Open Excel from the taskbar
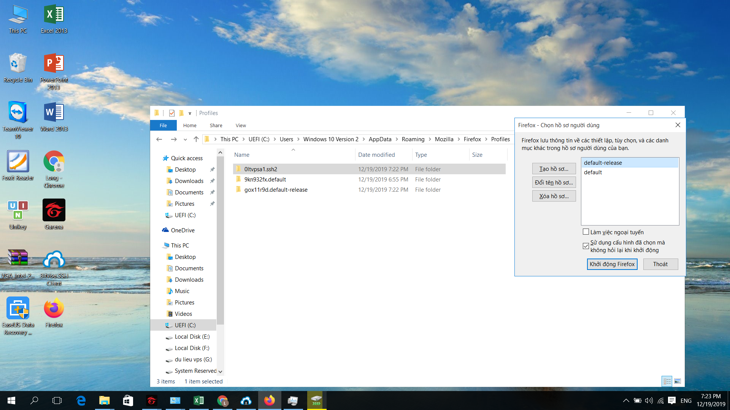This screenshot has width=730, height=410. (198, 401)
